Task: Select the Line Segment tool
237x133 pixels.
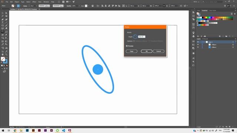Action: point(6,22)
